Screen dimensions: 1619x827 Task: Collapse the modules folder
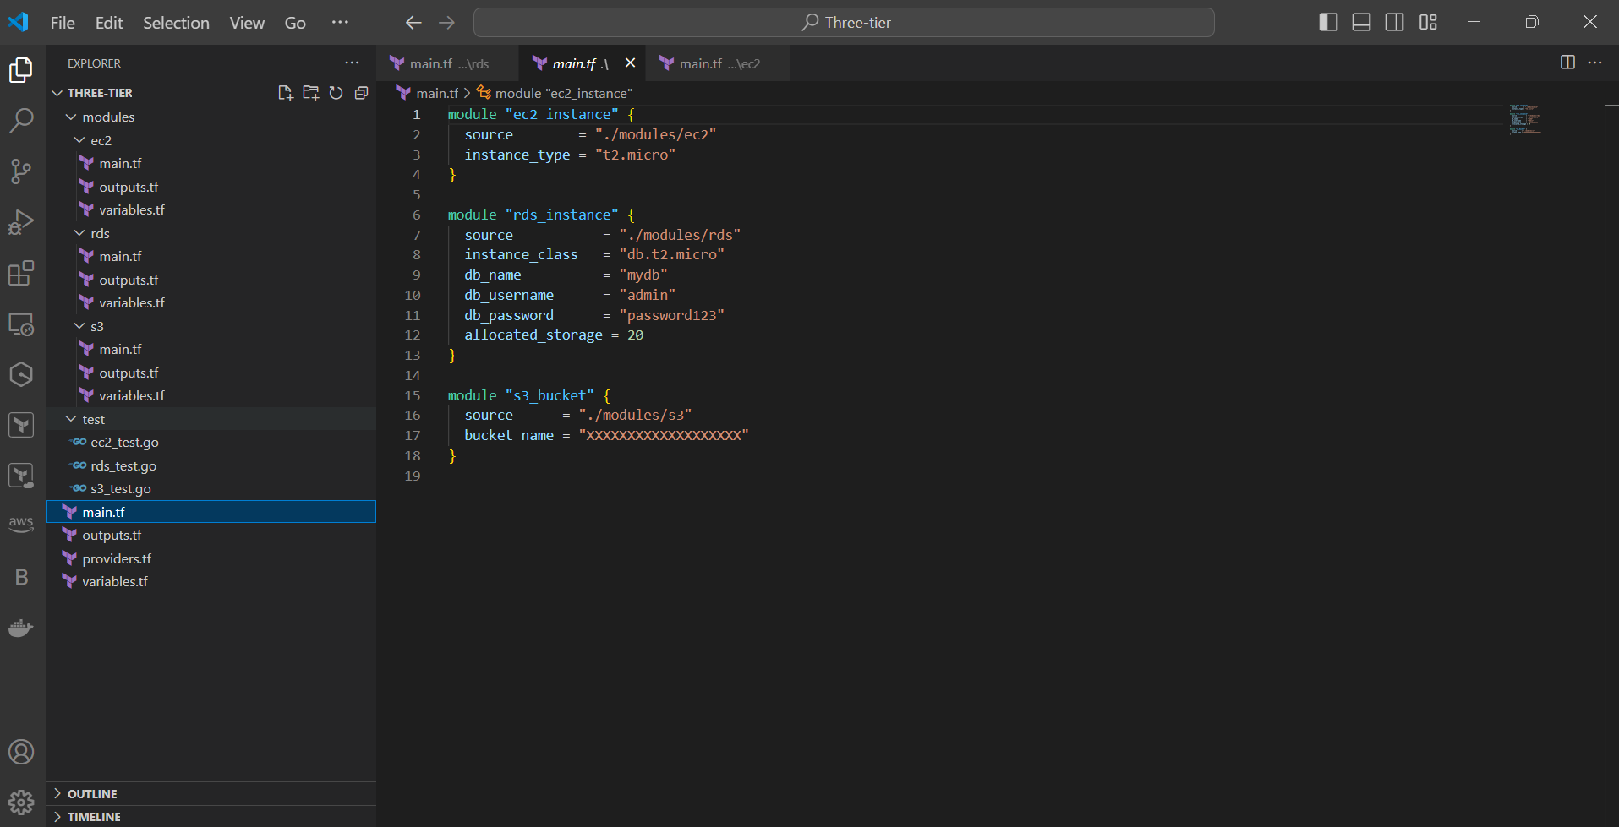[107, 117]
